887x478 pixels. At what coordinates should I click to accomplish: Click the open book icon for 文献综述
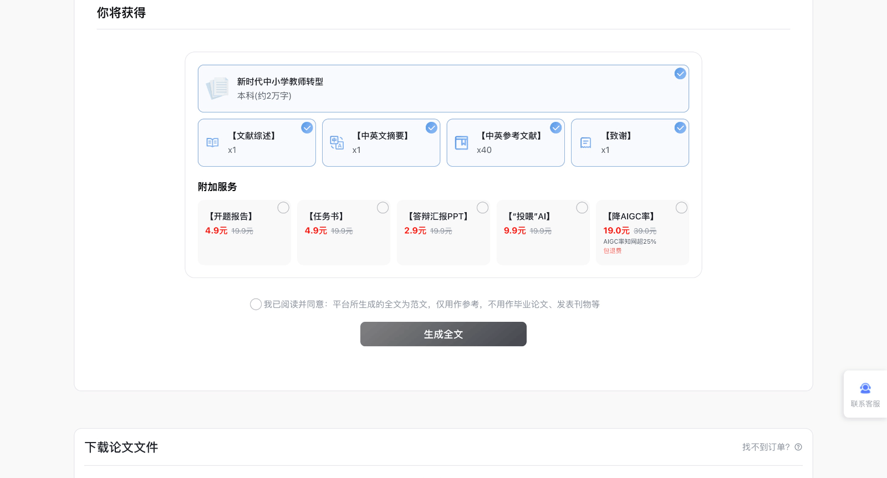[212, 143]
